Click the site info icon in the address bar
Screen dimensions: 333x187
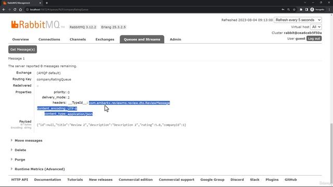27,9
